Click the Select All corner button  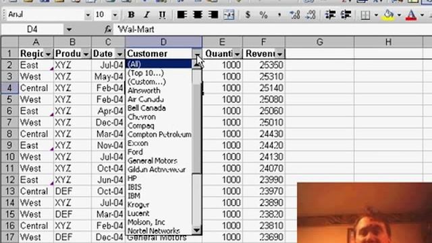click(x=9, y=42)
